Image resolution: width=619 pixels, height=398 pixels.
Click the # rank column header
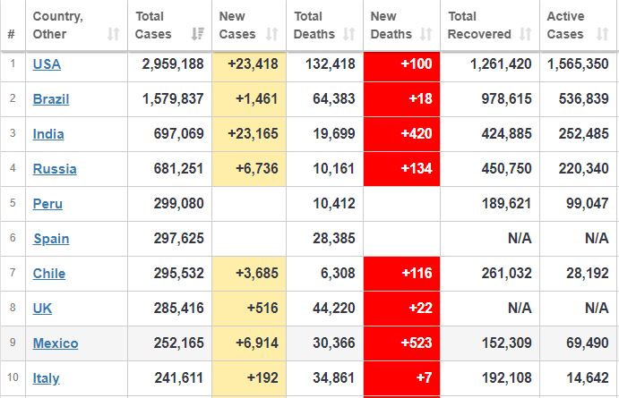click(12, 34)
